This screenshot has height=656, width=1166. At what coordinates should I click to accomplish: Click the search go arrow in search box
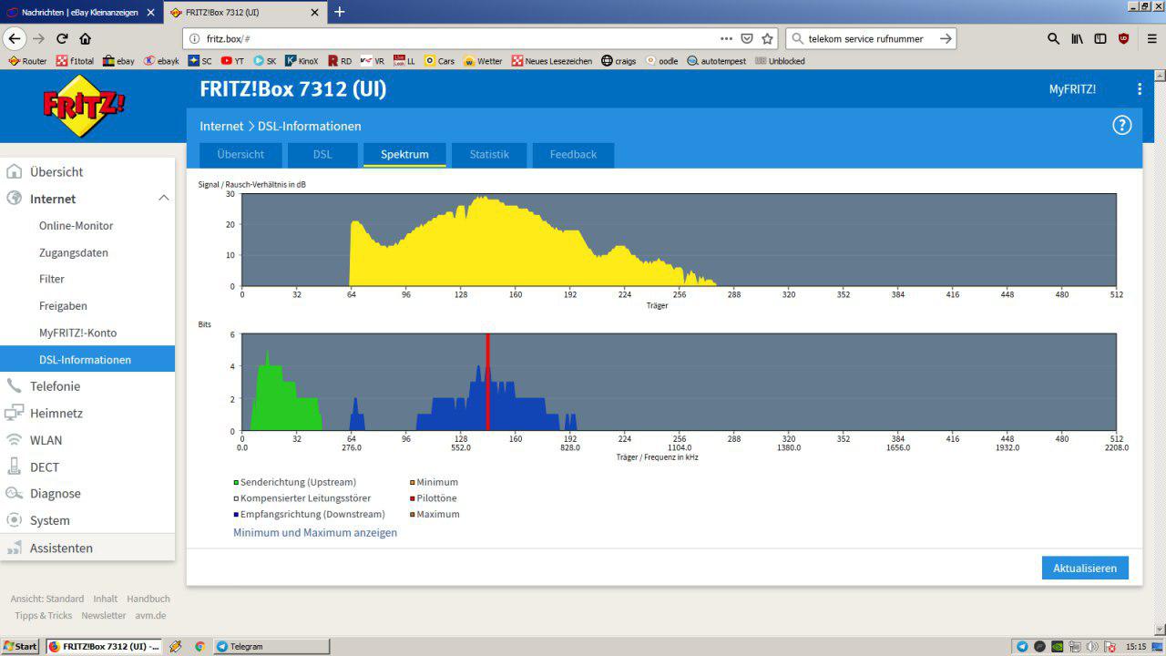tap(946, 38)
